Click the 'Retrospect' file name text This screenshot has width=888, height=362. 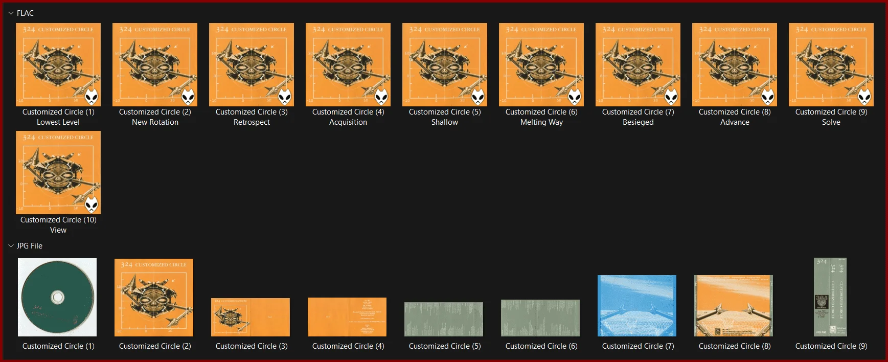coord(252,122)
